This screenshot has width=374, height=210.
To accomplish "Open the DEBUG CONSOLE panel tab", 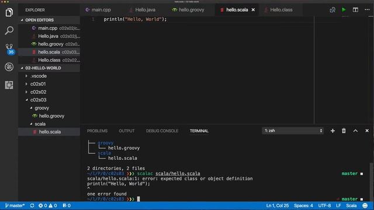I will point(162,131).
